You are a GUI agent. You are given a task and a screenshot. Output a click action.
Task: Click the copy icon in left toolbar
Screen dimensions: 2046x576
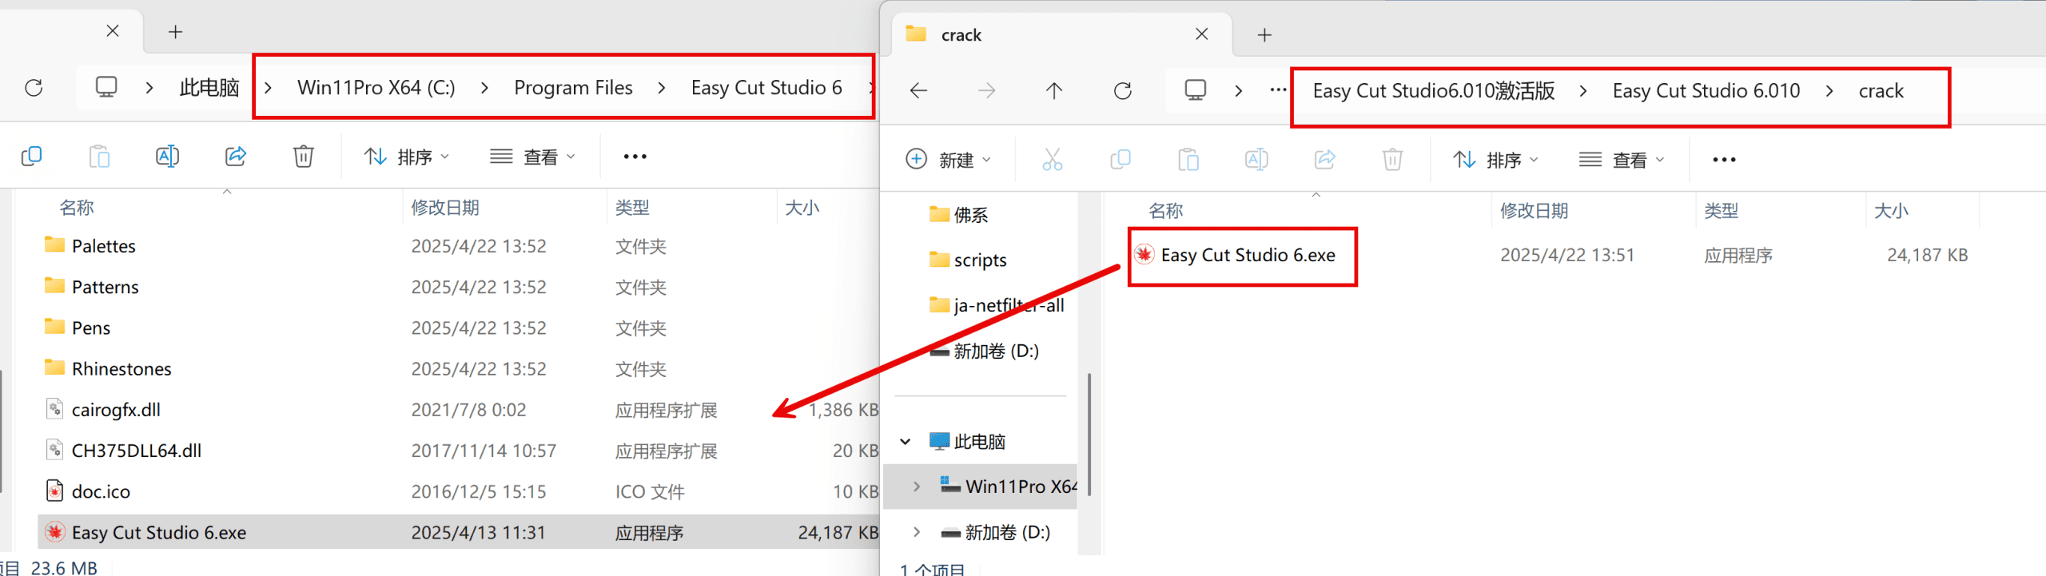click(x=31, y=156)
